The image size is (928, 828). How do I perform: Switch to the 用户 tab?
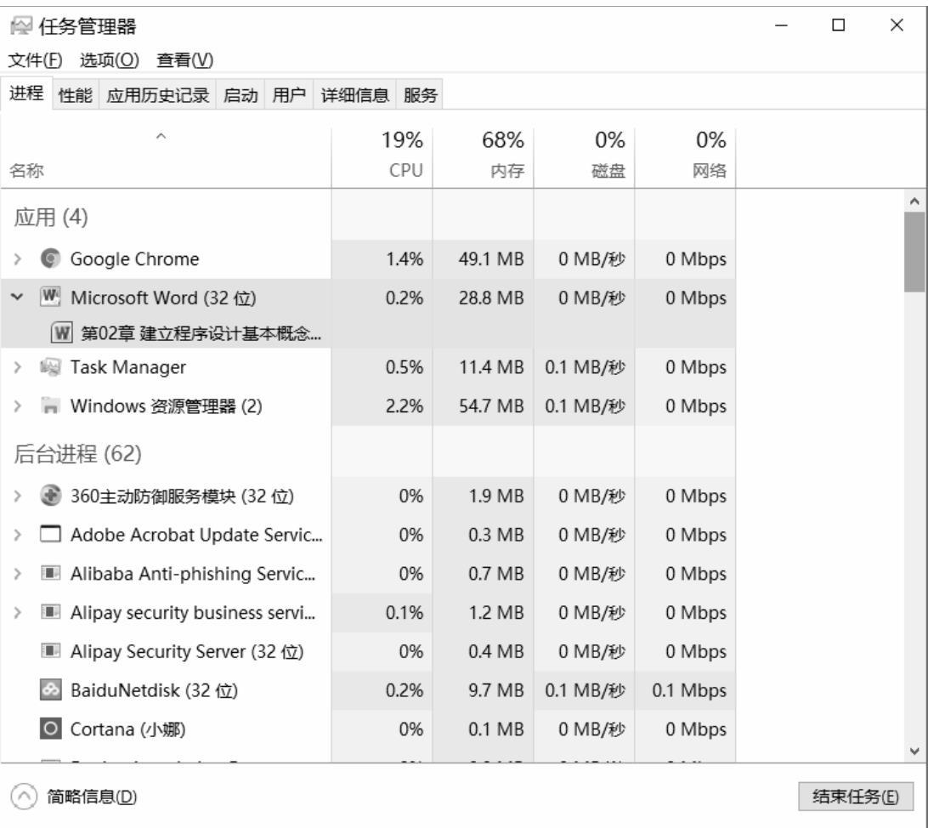[289, 94]
